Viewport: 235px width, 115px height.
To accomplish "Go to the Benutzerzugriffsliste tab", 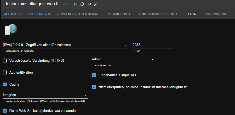I will (158, 14).
